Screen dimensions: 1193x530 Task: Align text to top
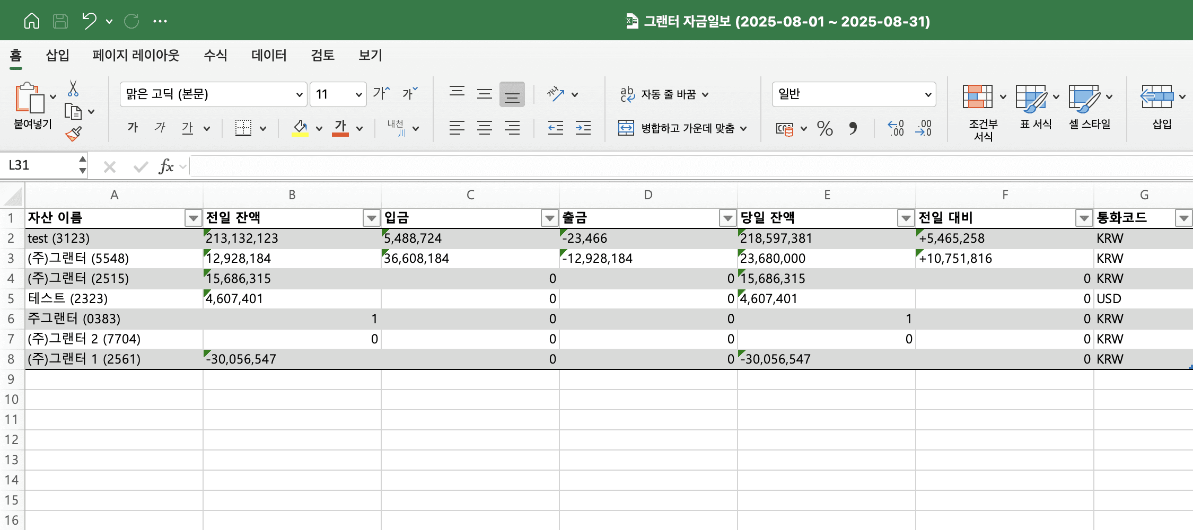[x=457, y=93]
